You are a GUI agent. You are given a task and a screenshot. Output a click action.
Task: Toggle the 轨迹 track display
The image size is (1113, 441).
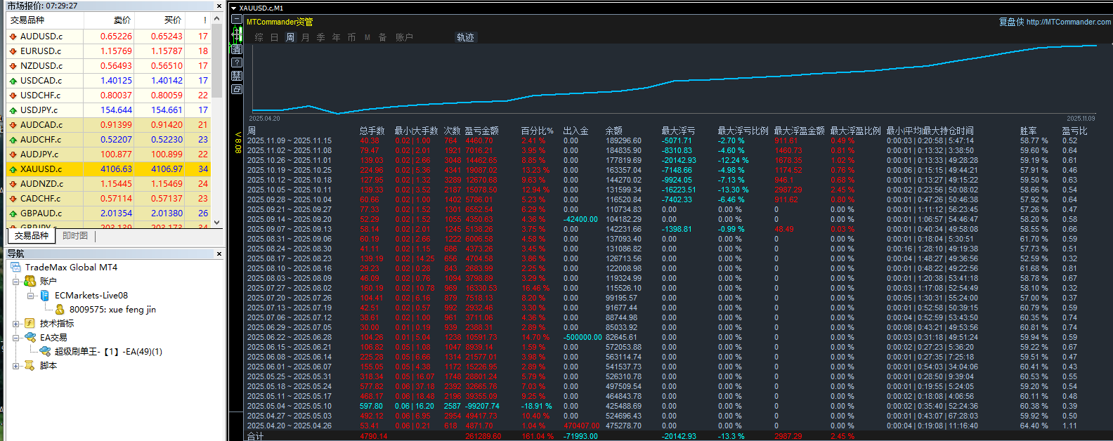(x=465, y=37)
